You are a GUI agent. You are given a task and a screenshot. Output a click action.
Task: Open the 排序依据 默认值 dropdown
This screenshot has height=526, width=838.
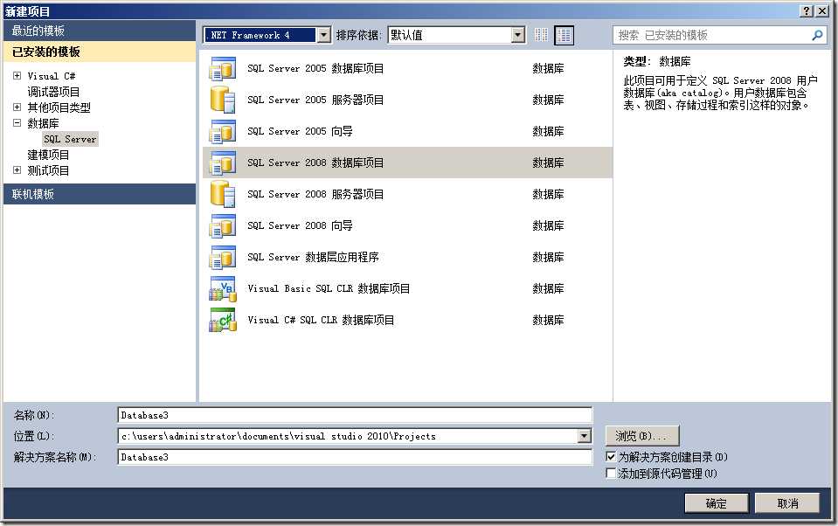pos(517,35)
